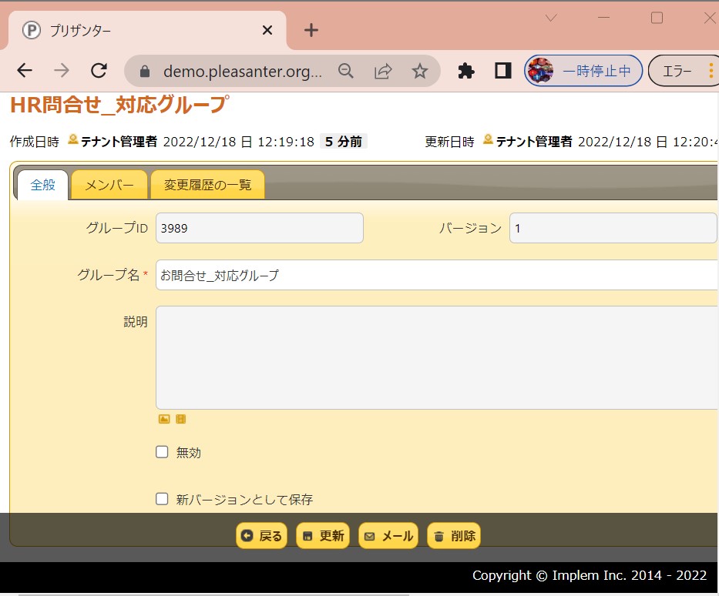This screenshot has width=719, height=596.
Task: Toggle the browser side panel icon
Action: (x=503, y=71)
